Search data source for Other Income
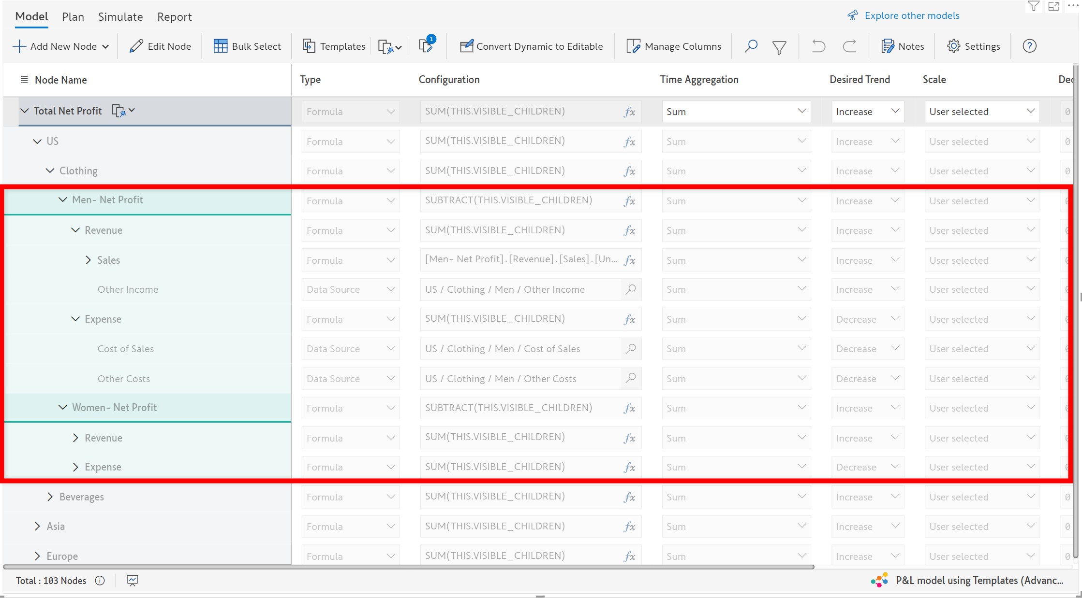This screenshot has width=1082, height=598. [x=631, y=289]
